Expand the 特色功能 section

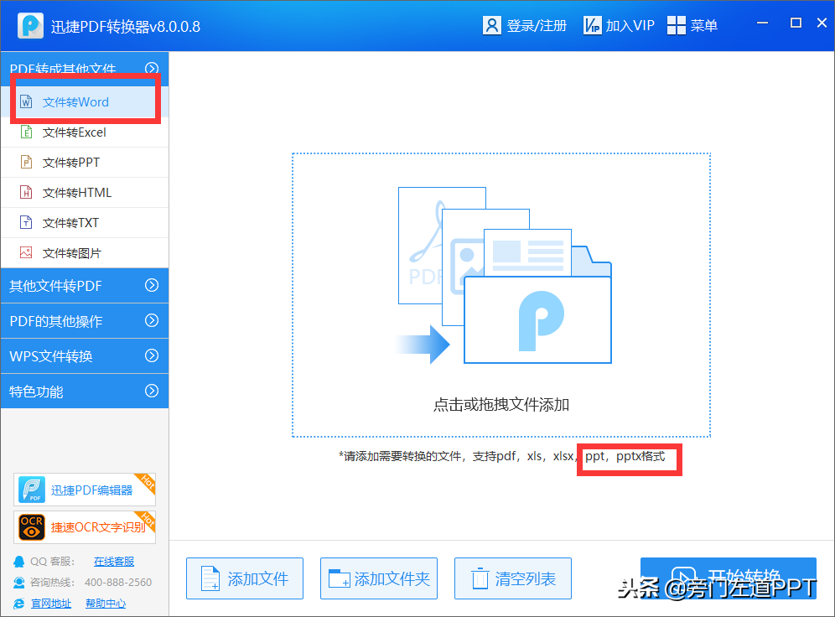point(86,391)
